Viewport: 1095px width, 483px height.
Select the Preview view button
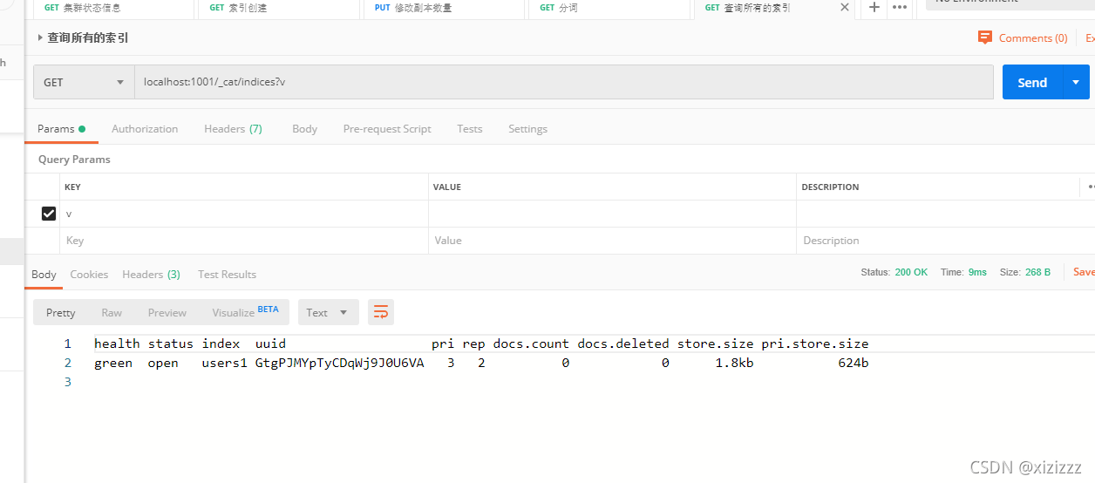pyautogui.click(x=167, y=312)
